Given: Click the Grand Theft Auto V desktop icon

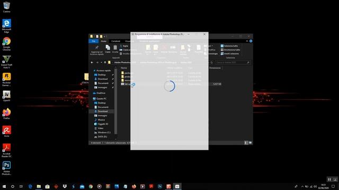Looking at the screenshot, I should tap(6, 62).
